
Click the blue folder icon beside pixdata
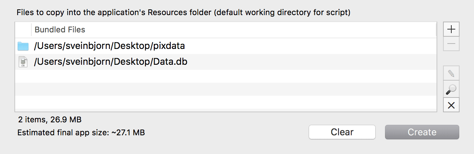coord(23,46)
